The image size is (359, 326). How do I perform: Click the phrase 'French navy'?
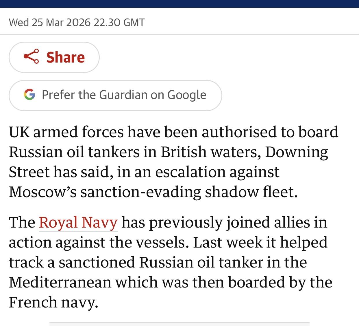[53, 302]
